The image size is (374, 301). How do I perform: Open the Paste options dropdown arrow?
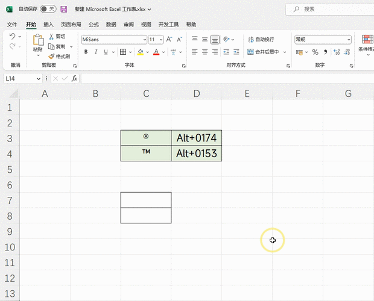tap(38, 55)
